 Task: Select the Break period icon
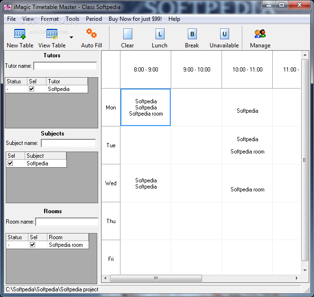(192, 34)
